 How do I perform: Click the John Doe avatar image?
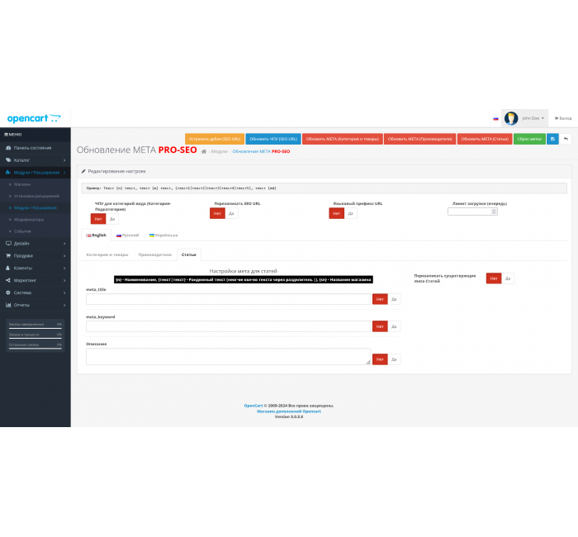[511, 118]
